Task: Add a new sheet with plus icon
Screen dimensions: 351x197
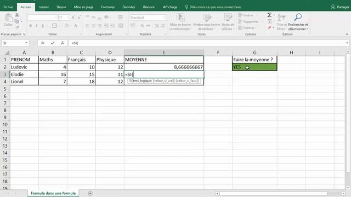Action: [x=90, y=193]
